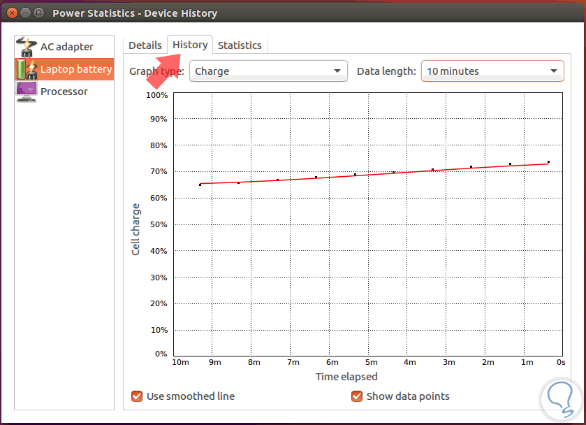The image size is (586, 425).
Task: Switch to the History tab
Action: 190,45
